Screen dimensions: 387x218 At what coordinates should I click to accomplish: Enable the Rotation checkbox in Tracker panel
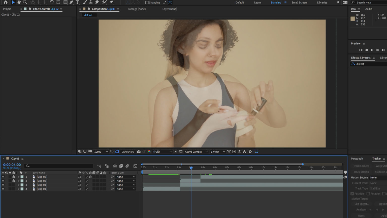tap(369, 194)
